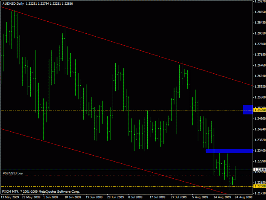Click the 1.27180 price axis label
The width and height of the screenshot is (266, 200).
(260, 55)
